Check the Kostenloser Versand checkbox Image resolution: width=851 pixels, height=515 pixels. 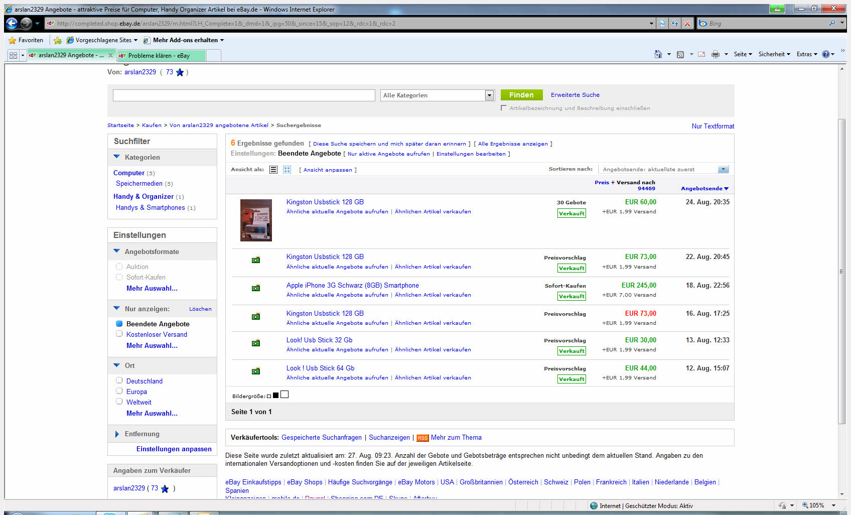pyautogui.click(x=119, y=334)
